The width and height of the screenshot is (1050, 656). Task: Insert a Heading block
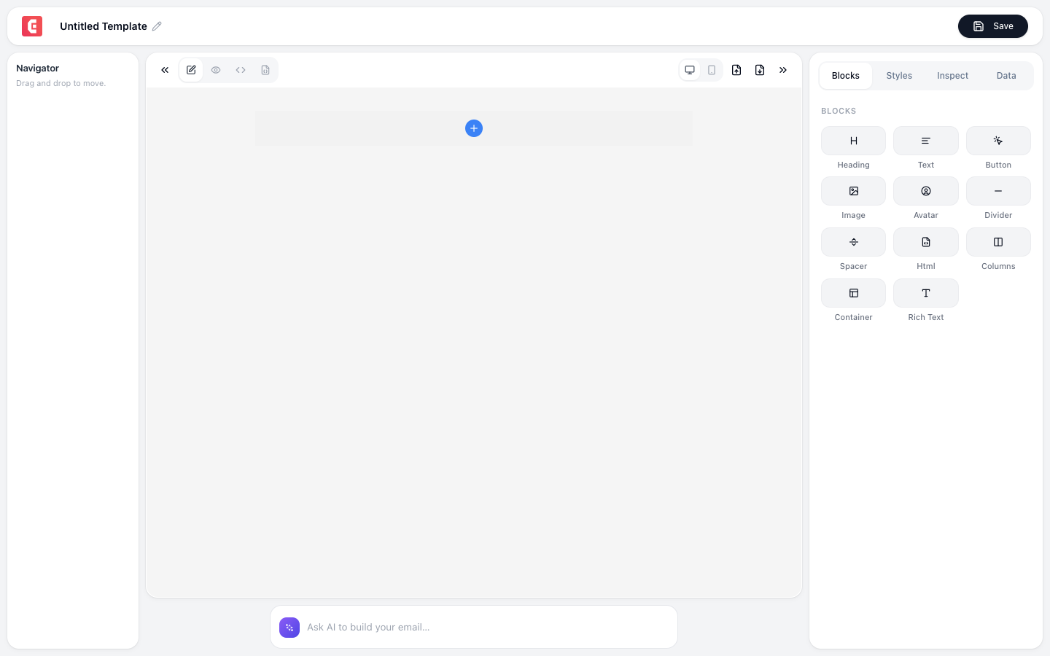(x=853, y=141)
